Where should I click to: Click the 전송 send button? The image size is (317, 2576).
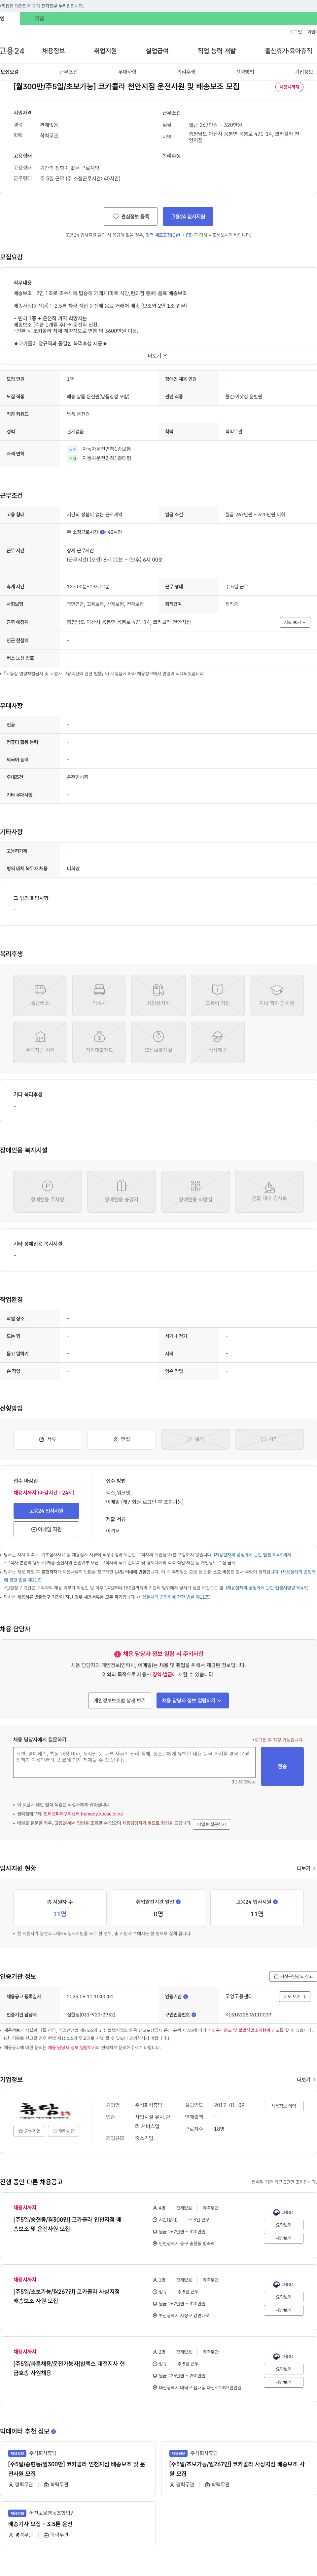pyautogui.click(x=282, y=1766)
